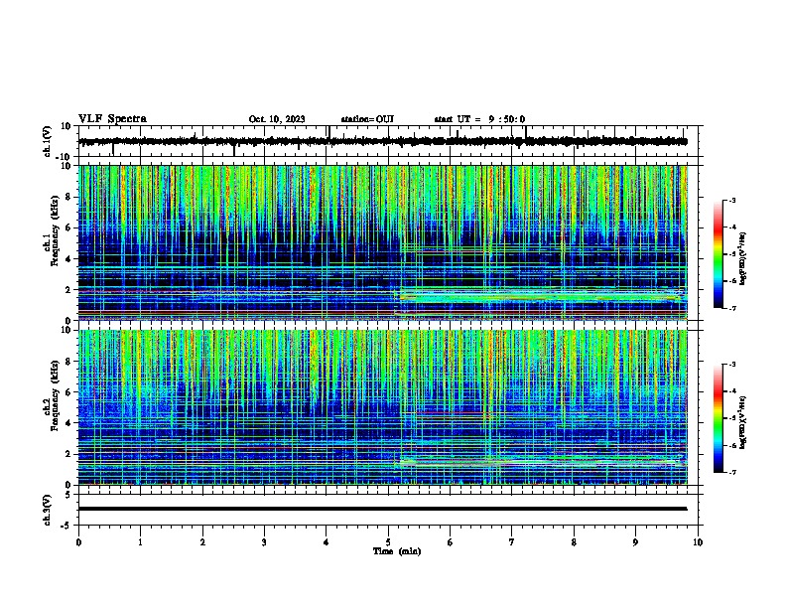Image resolution: width=786 pixels, height=608 pixels.
Task: Click inside the ch.2 spectrogram panel
Action: tap(383, 407)
